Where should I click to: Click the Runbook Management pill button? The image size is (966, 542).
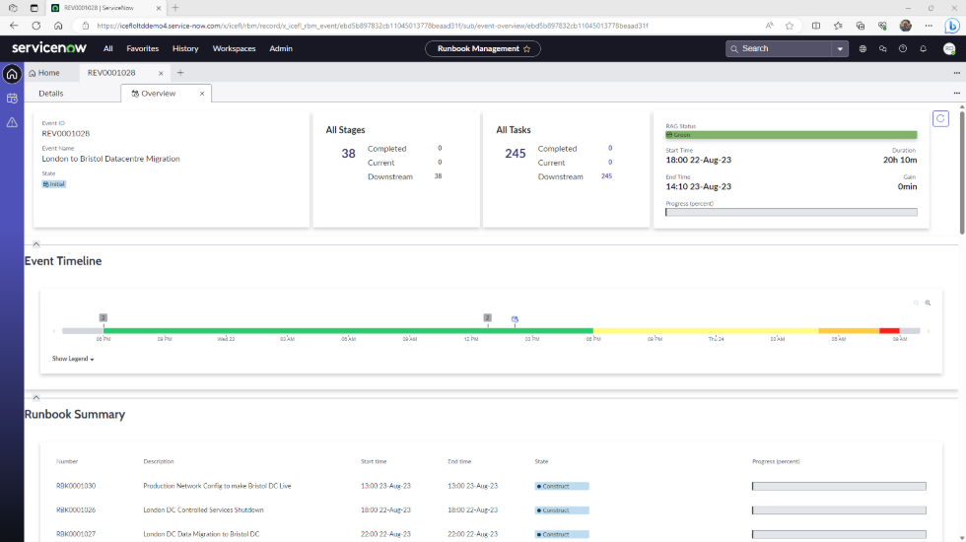click(483, 48)
